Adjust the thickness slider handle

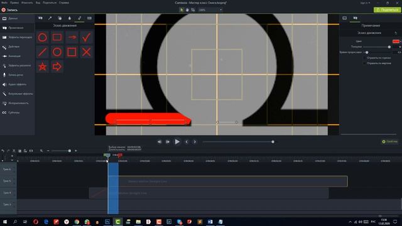[x=389, y=47]
